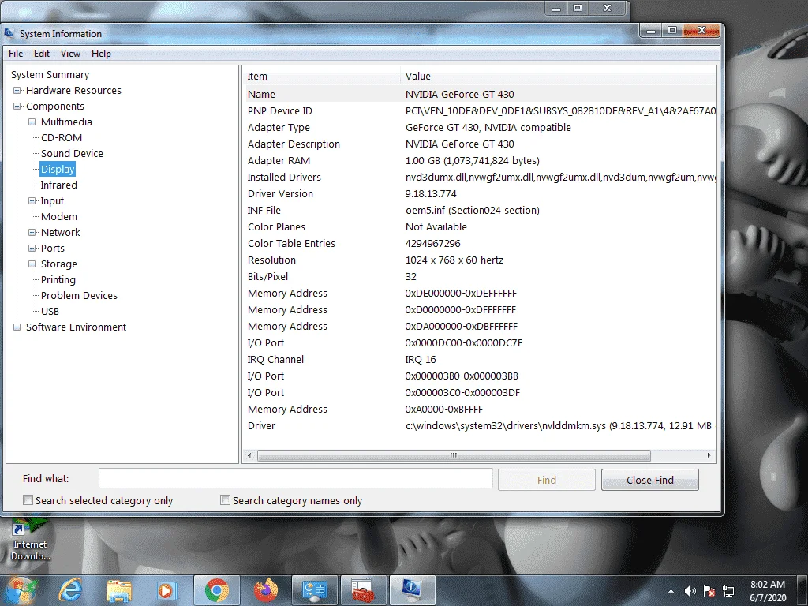Click the Find button

click(547, 480)
